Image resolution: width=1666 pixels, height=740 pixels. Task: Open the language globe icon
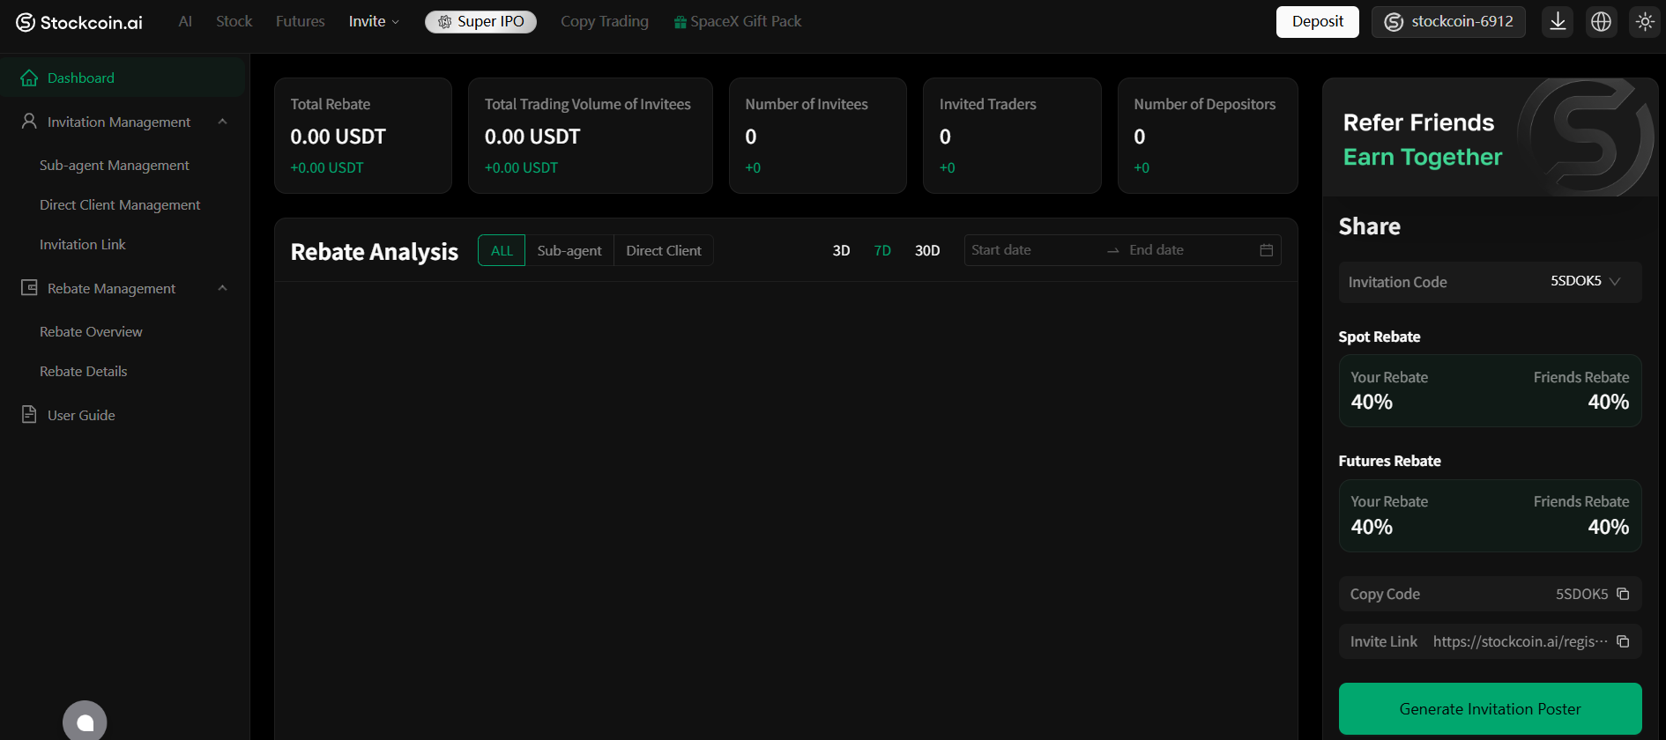(1602, 22)
